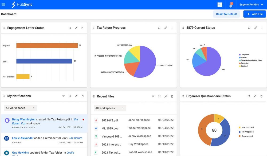Screen dimensions: 267x156
Task: Grab the 8879 Current Status drag handle
Action: 183,28
